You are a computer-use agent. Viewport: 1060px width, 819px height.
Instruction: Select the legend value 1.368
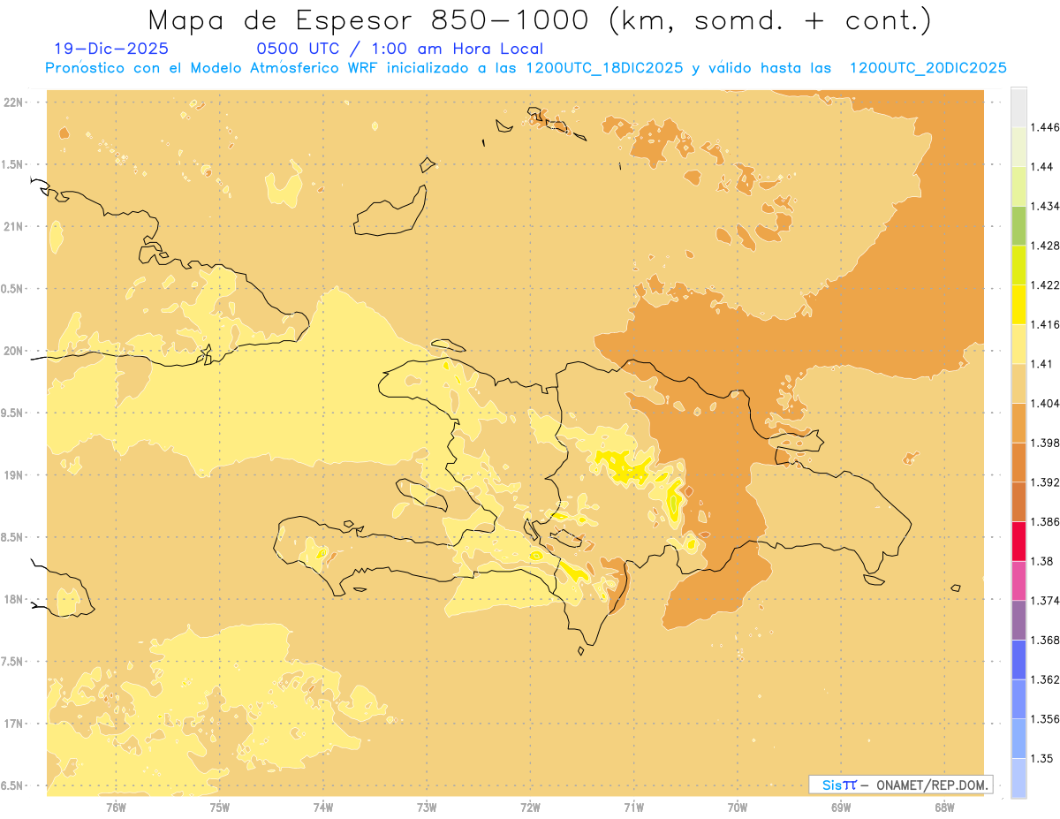tap(1045, 640)
